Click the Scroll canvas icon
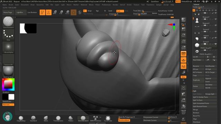 pyautogui.click(x=183, y=29)
